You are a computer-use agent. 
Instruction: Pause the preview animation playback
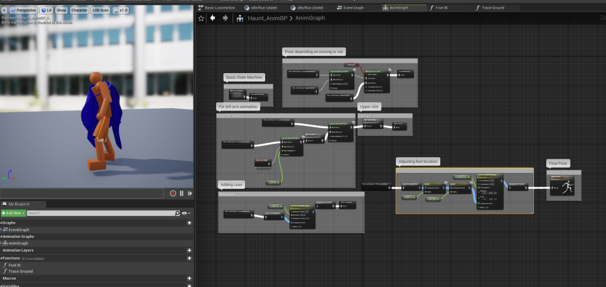tap(182, 193)
